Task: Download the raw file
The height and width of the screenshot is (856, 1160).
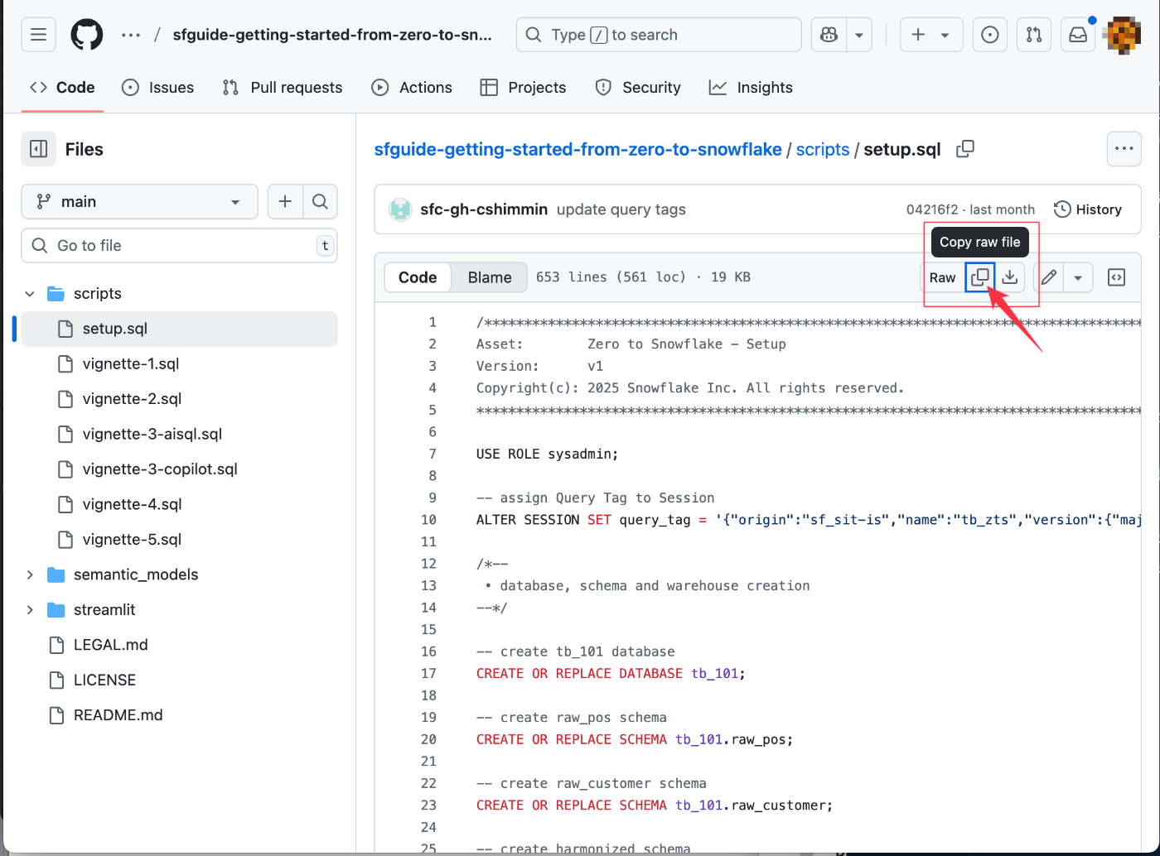Action: tap(1010, 277)
